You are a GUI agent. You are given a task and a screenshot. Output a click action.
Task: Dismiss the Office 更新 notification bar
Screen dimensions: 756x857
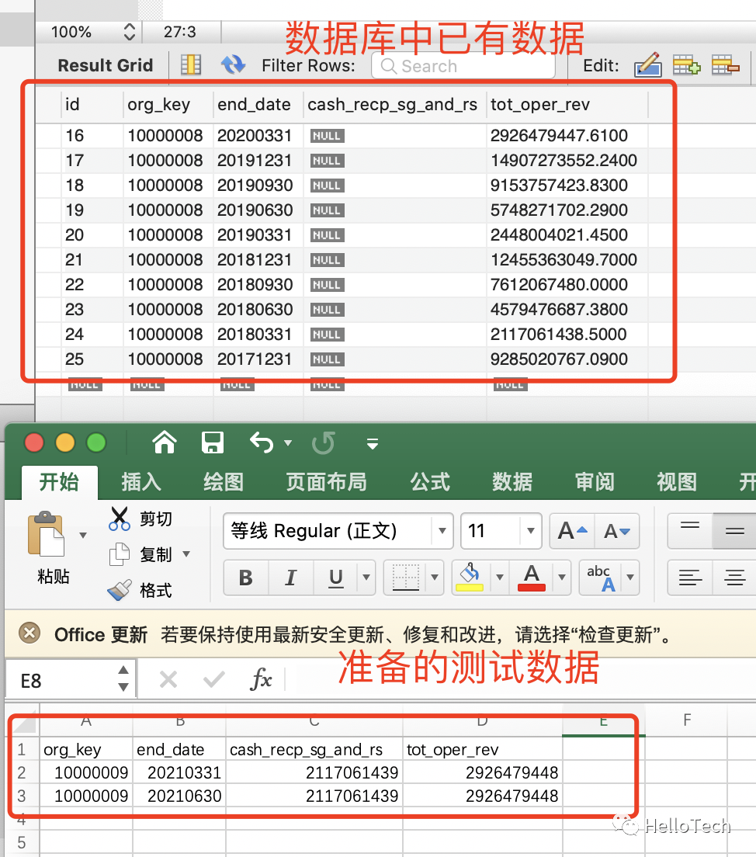[29, 633]
